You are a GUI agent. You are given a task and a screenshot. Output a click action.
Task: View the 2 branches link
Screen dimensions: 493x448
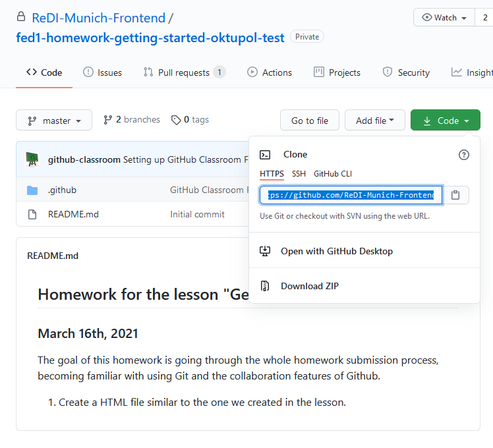point(132,120)
